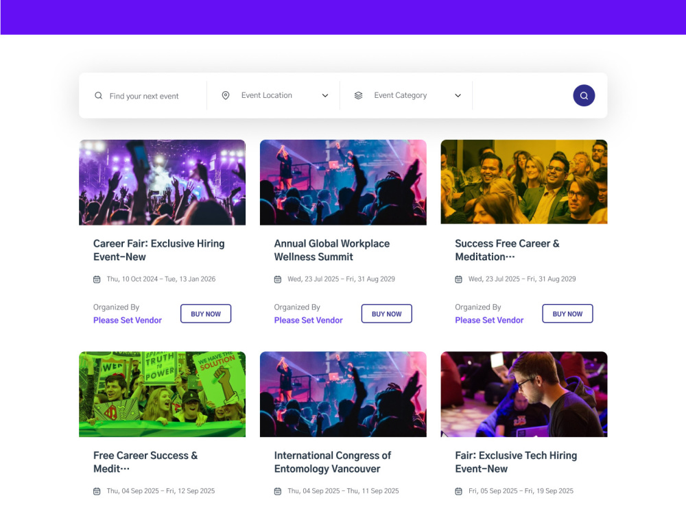
Task: Click Buy Now on Annual Global Workplace card
Action: point(386,314)
